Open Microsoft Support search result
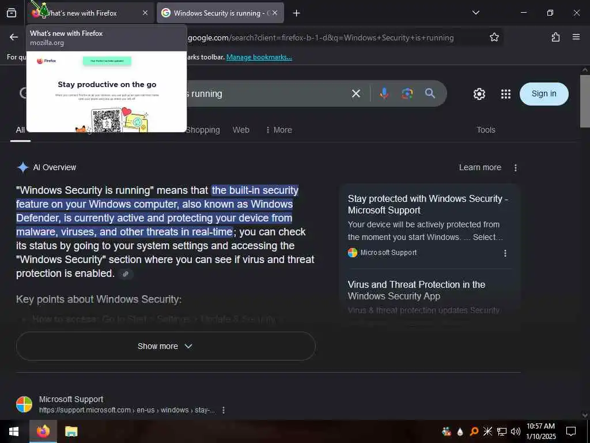This screenshot has height=443, width=590. (71, 399)
